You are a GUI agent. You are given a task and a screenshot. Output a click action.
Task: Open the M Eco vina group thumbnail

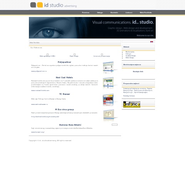tap(110, 115)
